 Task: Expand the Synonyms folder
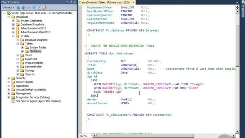pyautogui.click(x=18, y=59)
